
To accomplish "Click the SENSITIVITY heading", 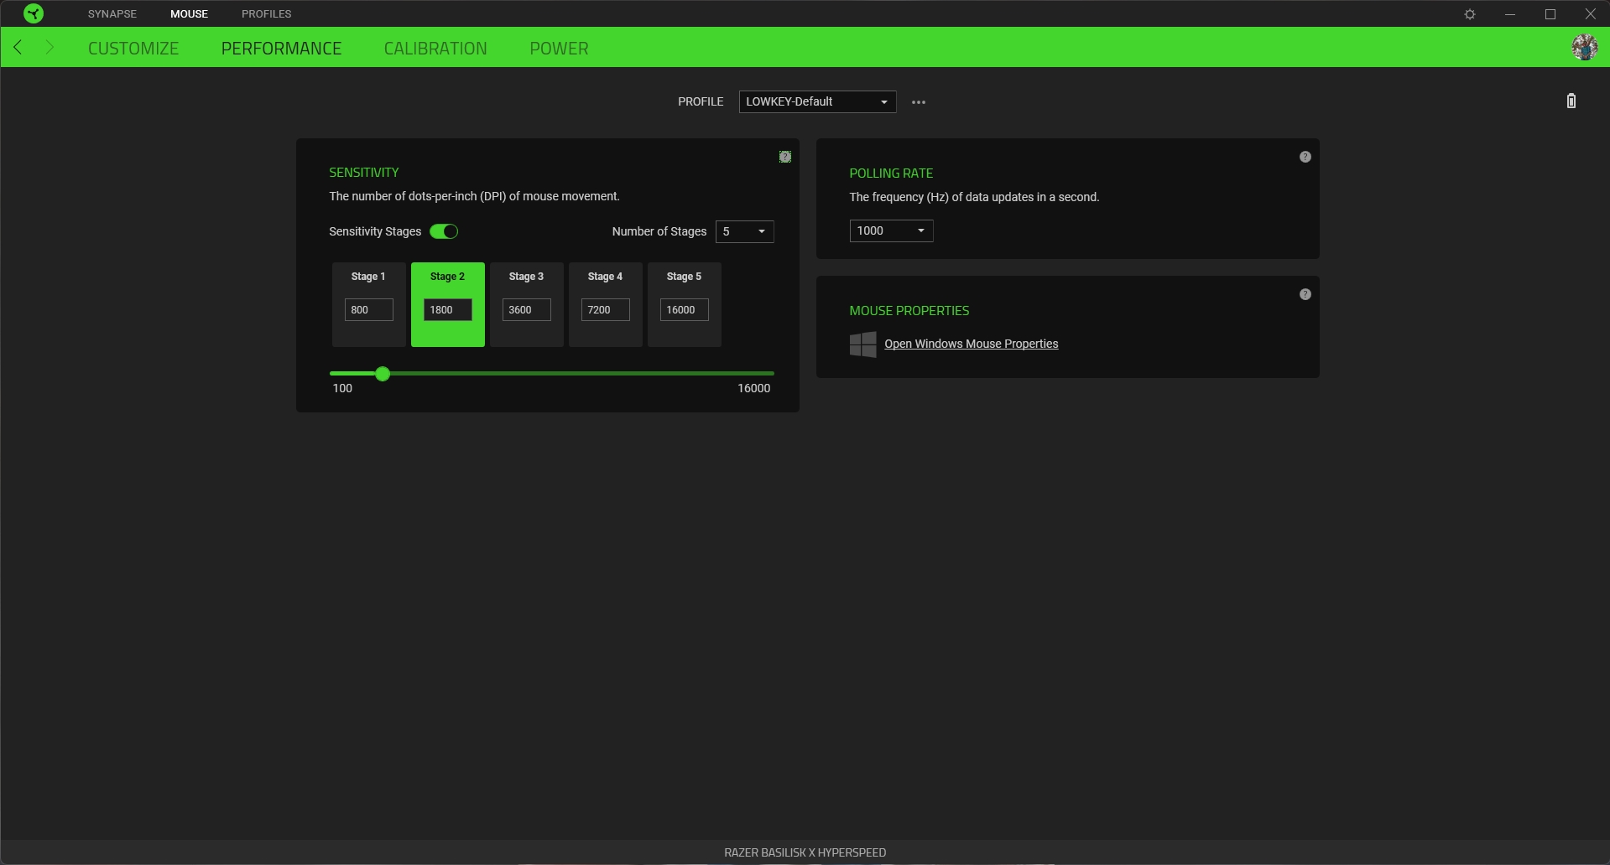I will [x=364, y=172].
